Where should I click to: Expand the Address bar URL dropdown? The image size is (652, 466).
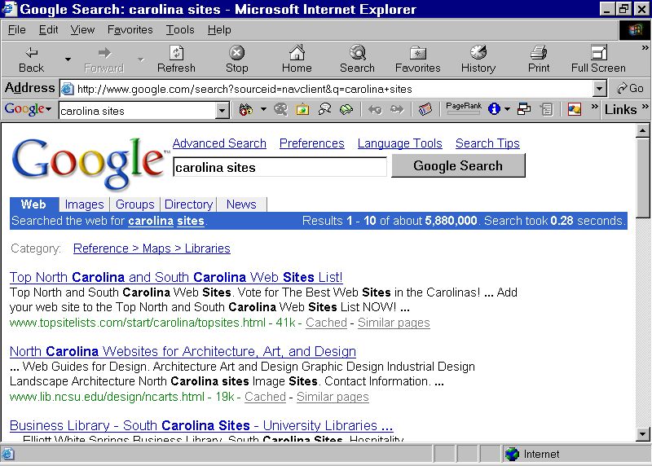click(599, 89)
